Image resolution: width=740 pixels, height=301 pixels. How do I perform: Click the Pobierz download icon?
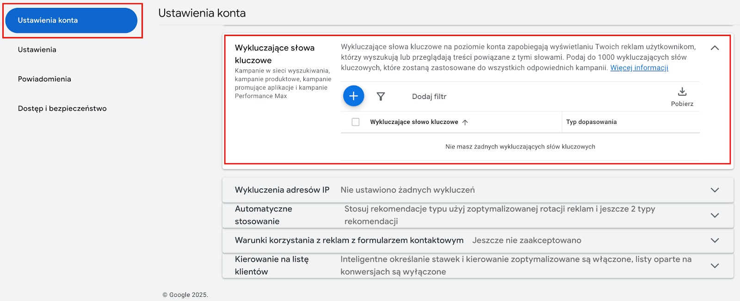pyautogui.click(x=682, y=92)
